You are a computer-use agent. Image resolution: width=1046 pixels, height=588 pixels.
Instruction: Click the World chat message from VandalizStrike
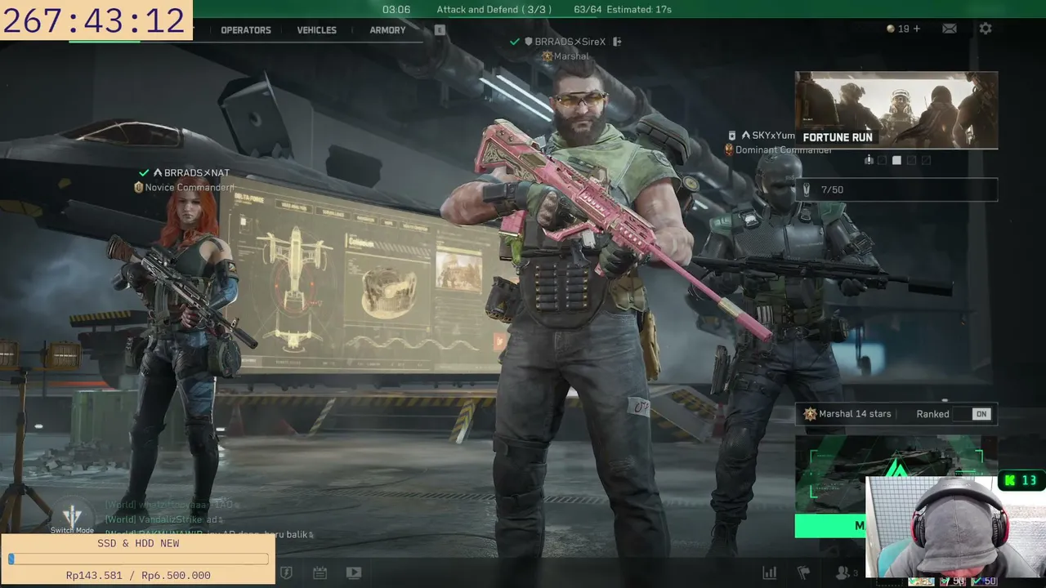(164, 519)
